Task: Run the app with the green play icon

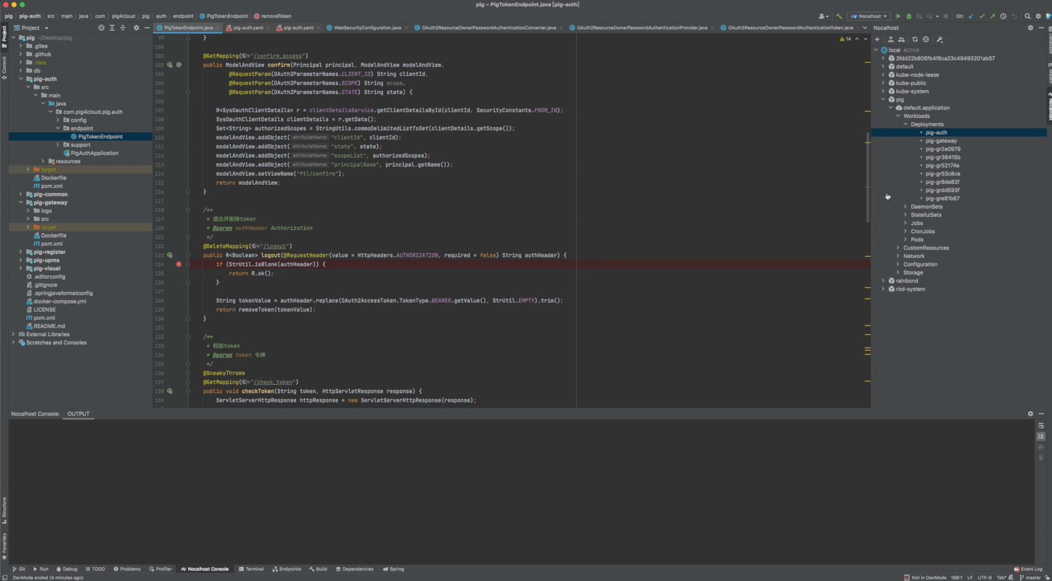Action: 899,16
